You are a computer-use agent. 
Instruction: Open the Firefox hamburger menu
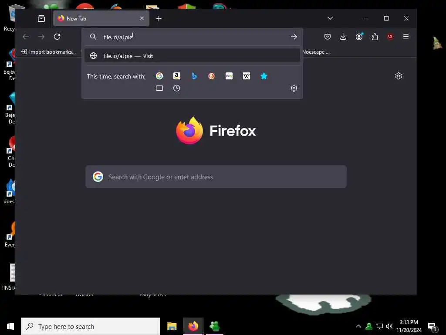406,37
